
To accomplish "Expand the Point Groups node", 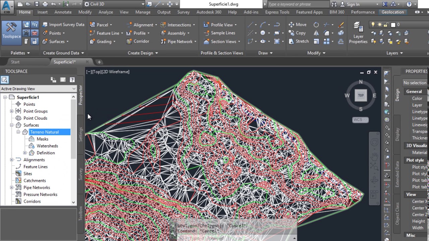I will pos(12,111).
